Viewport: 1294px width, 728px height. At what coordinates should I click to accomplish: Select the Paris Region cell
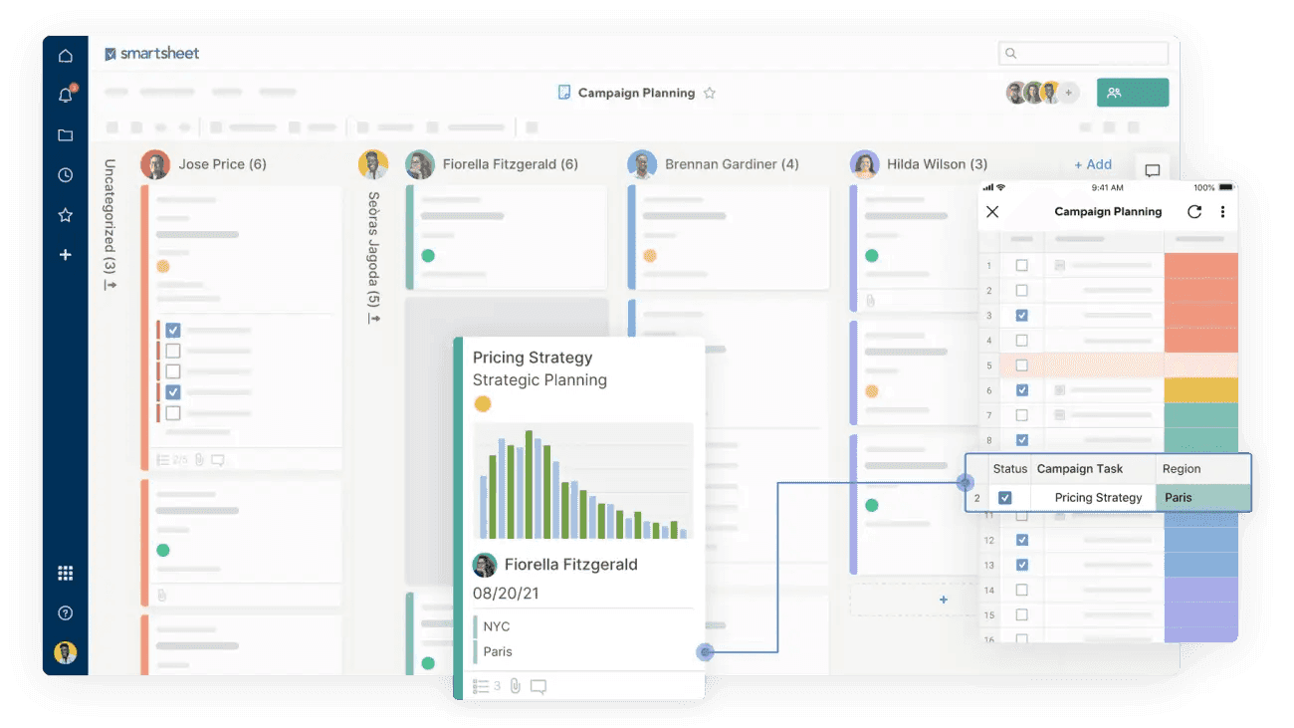(1202, 498)
